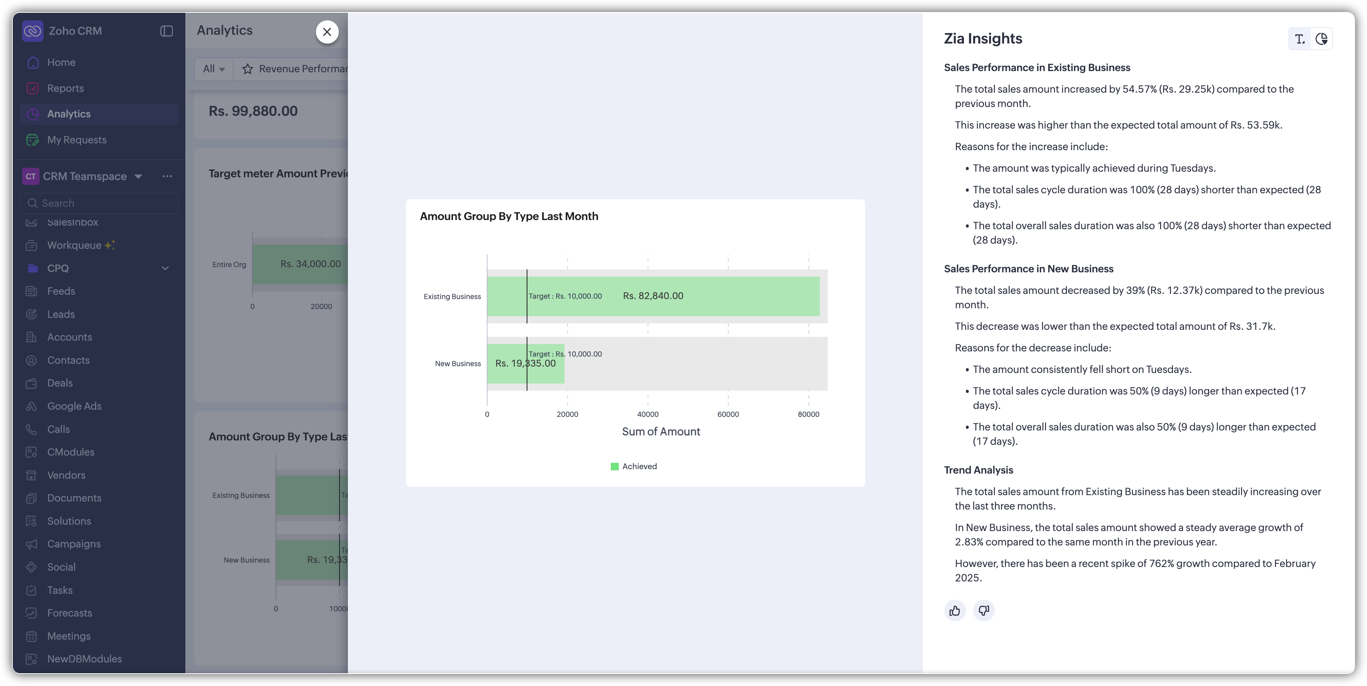Click the thumbs down feedback icon
Image resolution: width=1367 pixels, height=686 pixels.
point(984,611)
